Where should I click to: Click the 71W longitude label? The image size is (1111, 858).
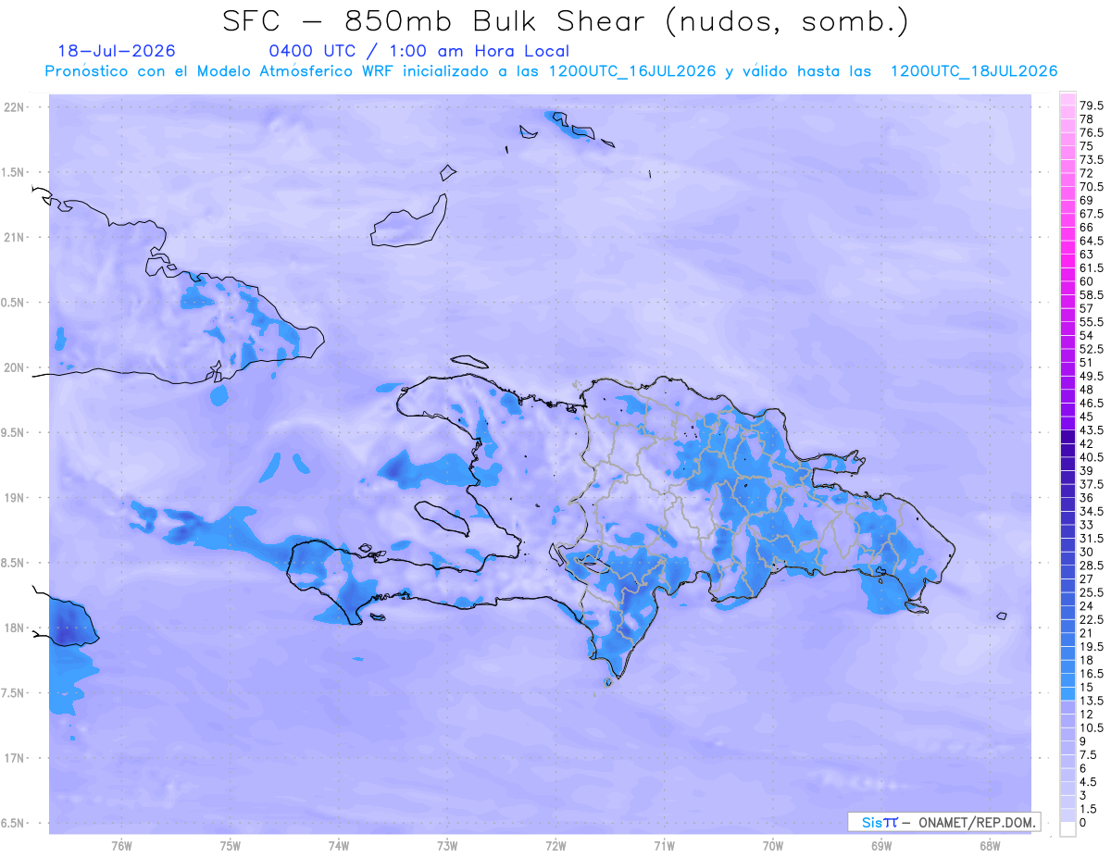pyautogui.click(x=664, y=846)
